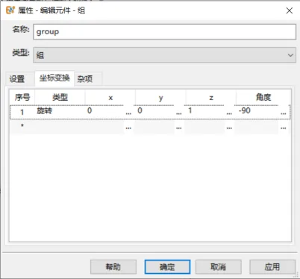Confirm with the 确定 button
Screen dimensions: 300x279
point(167,267)
